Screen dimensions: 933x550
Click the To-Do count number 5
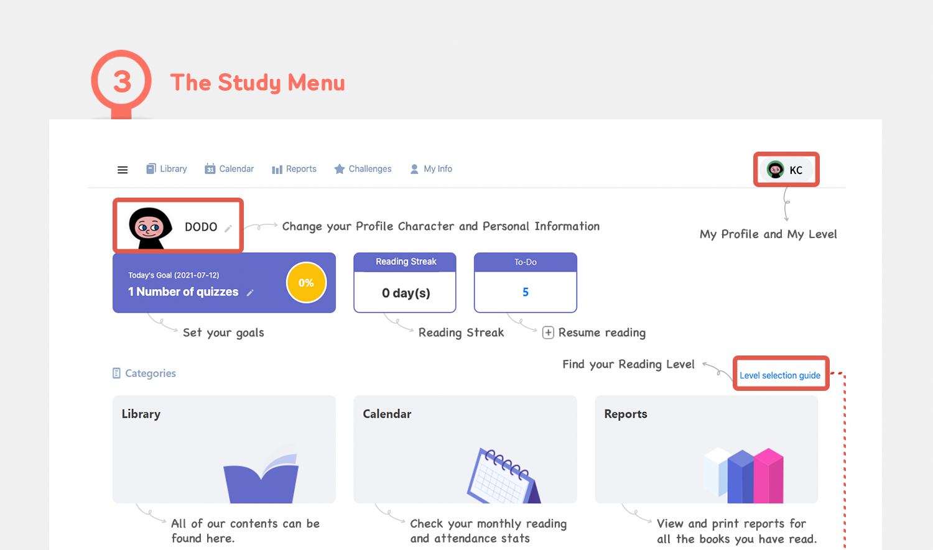pos(526,292)
